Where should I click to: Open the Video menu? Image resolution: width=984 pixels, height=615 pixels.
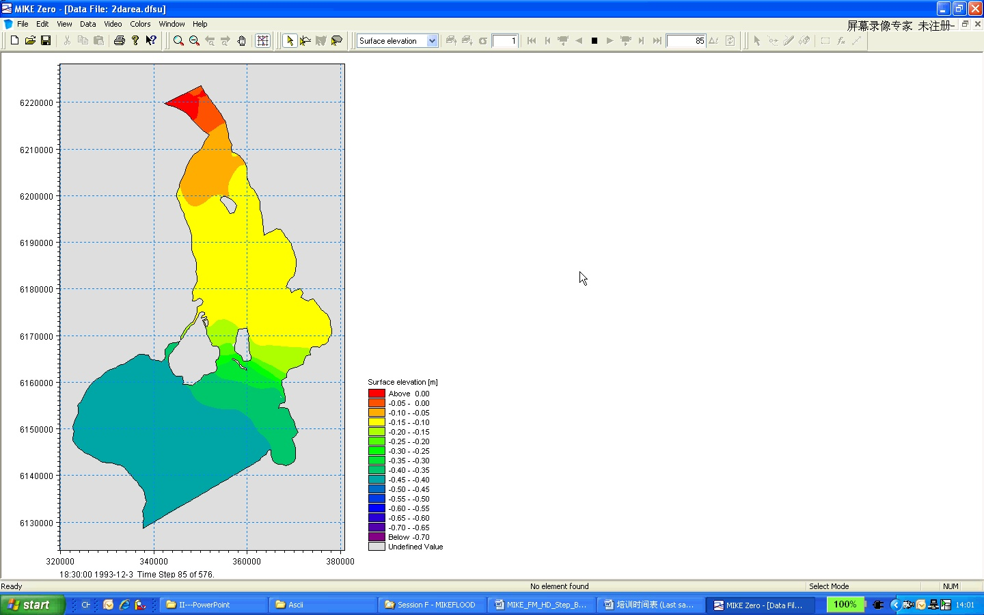point(113,24)
